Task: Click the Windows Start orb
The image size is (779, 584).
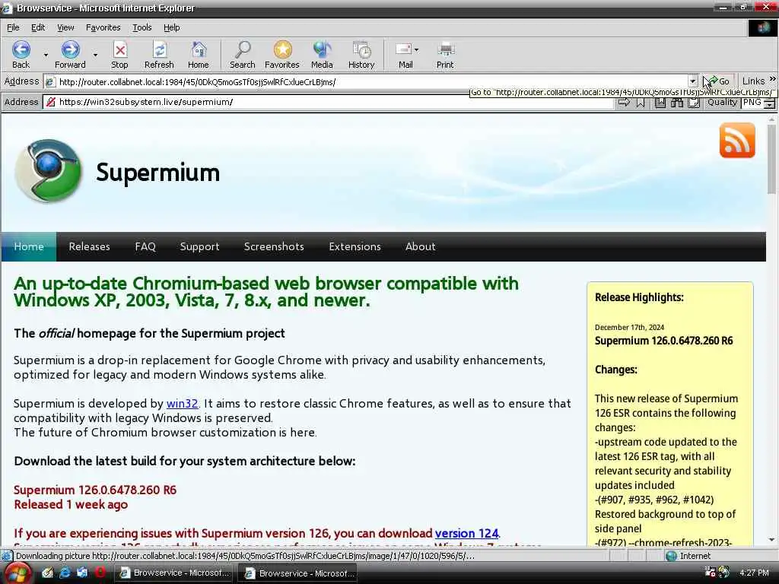Action: (x=17, y=574)
